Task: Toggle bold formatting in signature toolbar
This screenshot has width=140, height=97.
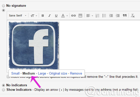Action: click(43, 16)
